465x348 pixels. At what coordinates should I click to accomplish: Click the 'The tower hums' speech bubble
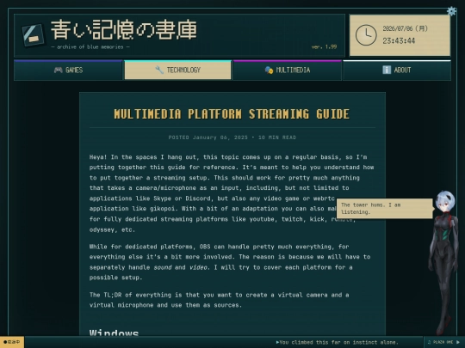click(385, 208)
